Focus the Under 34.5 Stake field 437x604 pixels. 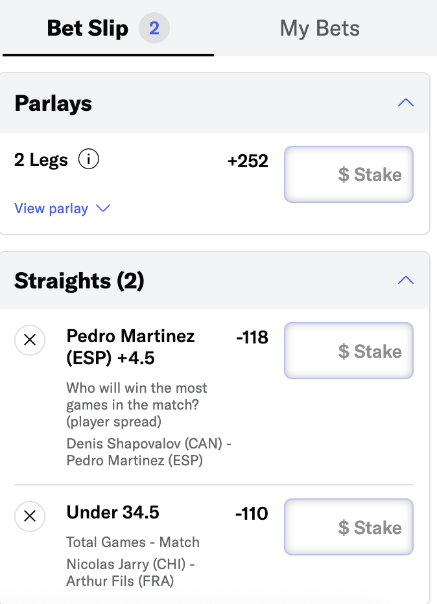[x=349, y=527]
